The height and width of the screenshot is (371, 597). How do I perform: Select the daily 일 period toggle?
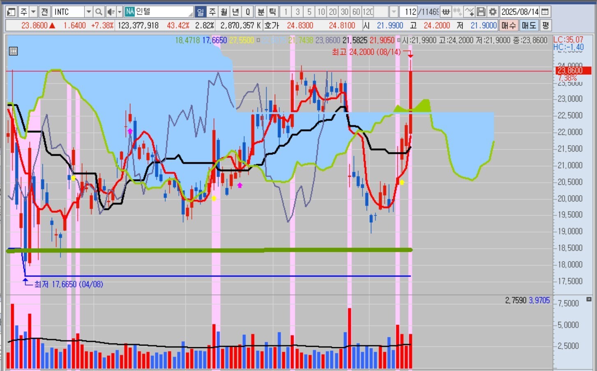pos(200,12)
